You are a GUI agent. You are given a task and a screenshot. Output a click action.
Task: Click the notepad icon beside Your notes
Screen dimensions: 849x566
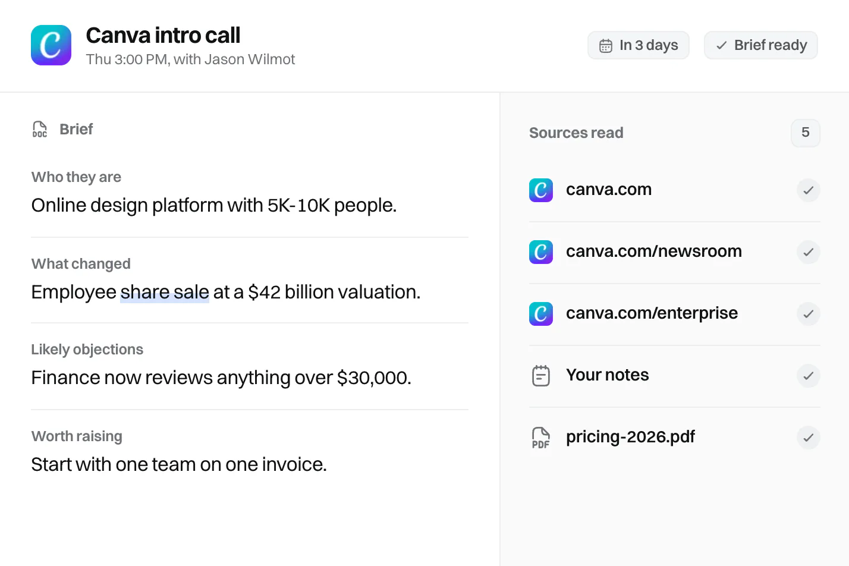point(541,376)
